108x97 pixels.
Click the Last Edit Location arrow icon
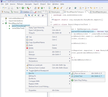point(91,8)
